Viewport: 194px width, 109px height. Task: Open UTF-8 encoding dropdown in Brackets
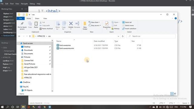(x=162, y=103)
